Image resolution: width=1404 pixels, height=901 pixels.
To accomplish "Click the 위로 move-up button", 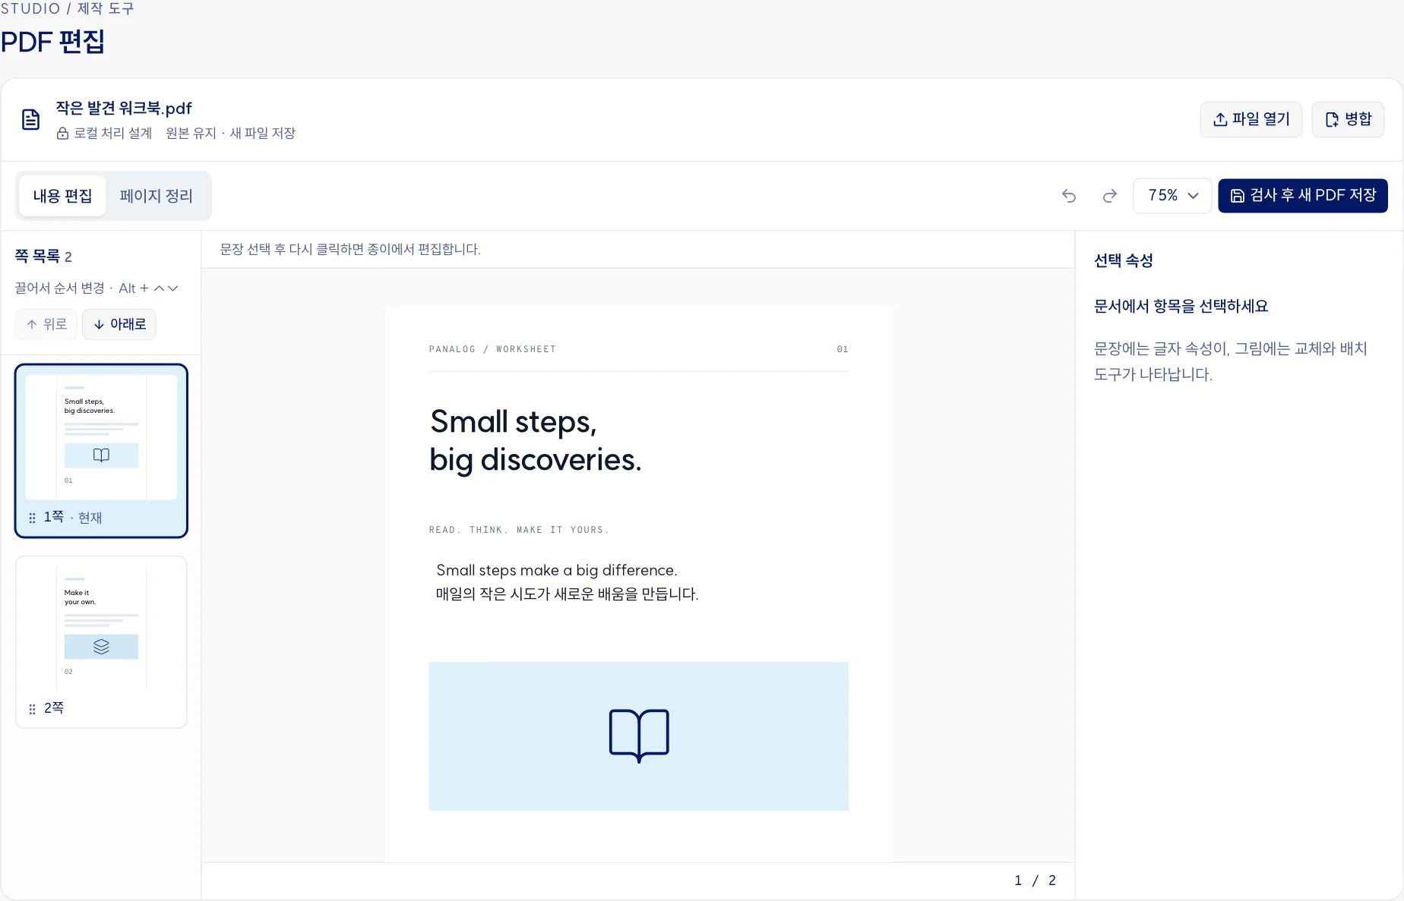I will click(46, 324).
